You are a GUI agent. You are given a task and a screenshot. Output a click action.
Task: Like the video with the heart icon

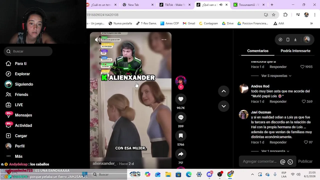coord(181,99)
